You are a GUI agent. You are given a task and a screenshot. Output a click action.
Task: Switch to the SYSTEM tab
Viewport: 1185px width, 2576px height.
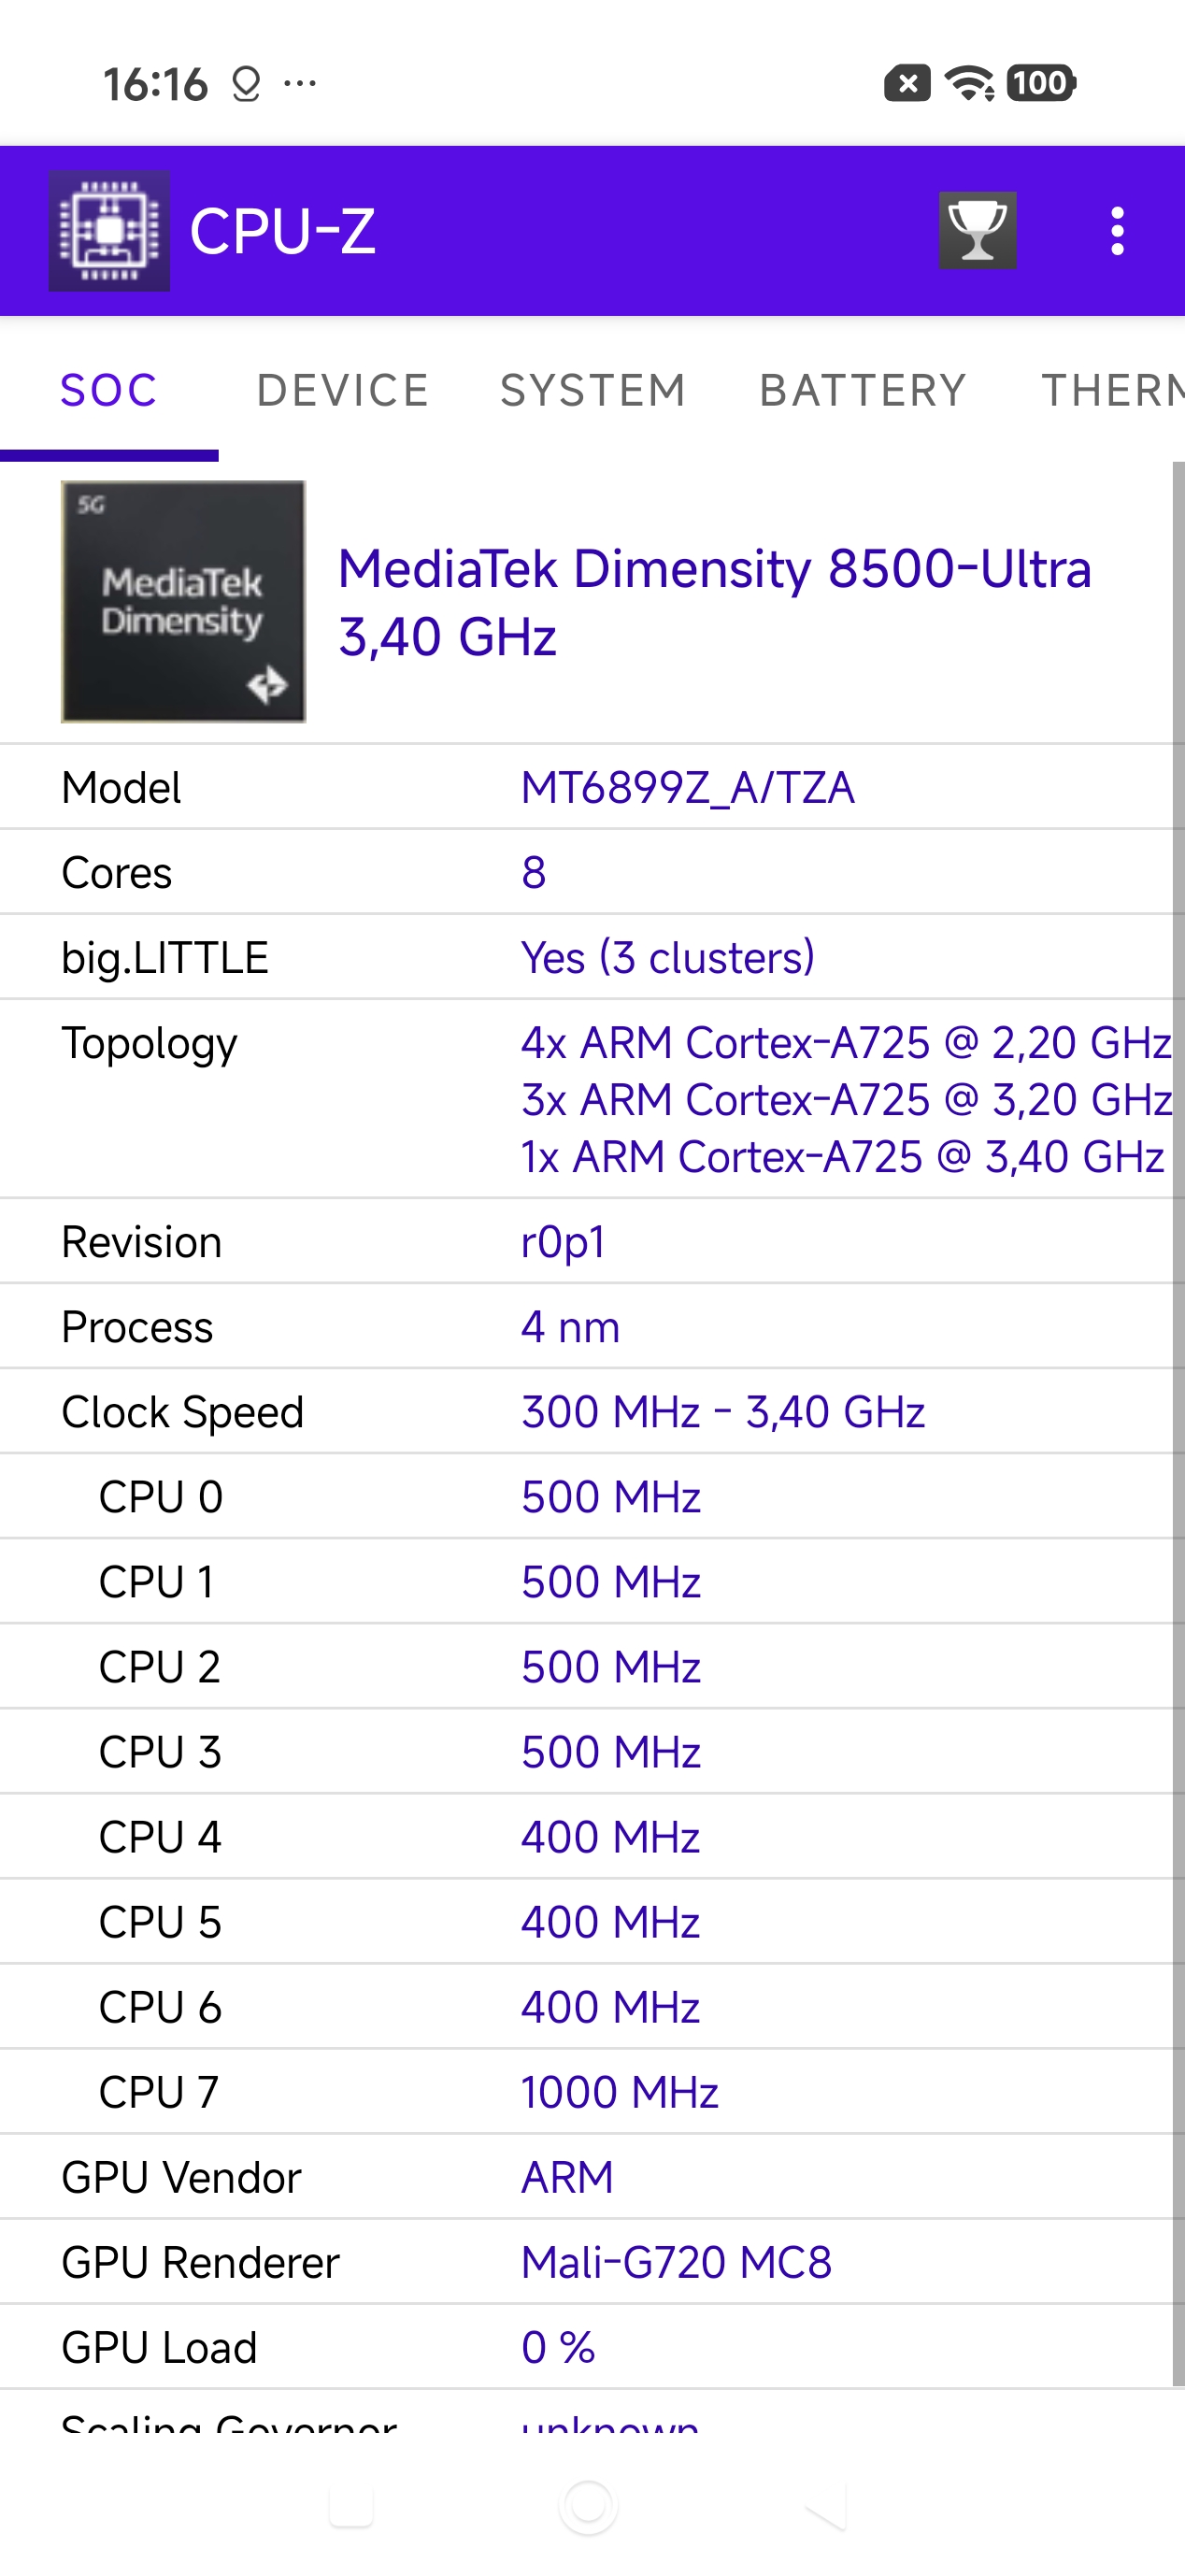[x=593, y=391]
